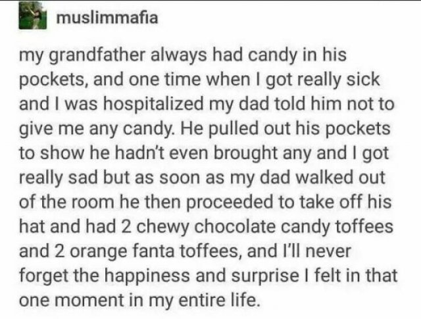Click the muslimmafia profile avatar

click(x=32, y=16)
